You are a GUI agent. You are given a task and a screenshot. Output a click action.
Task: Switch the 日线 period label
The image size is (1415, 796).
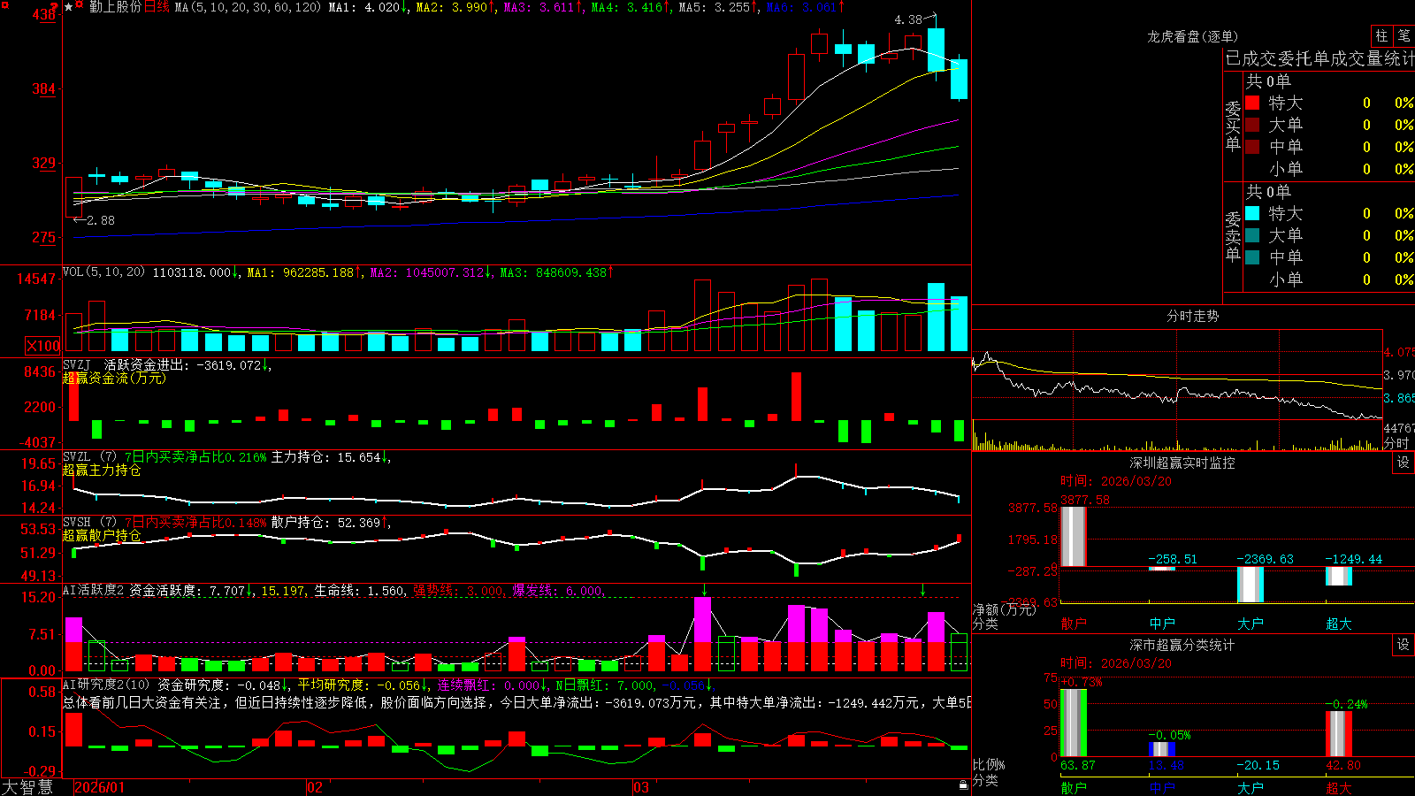pos(157,7)
